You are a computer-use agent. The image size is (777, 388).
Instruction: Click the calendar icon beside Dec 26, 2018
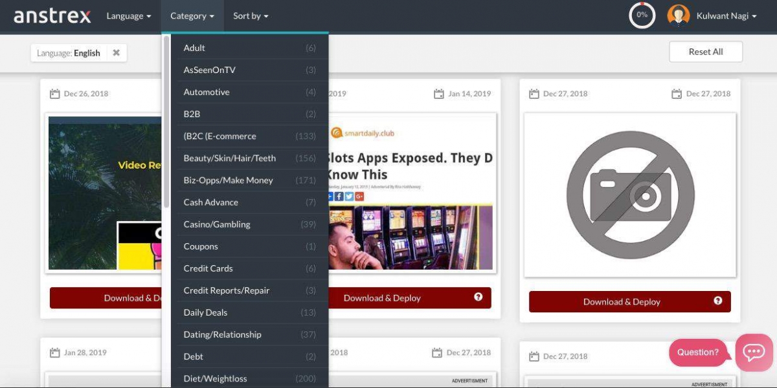(x=55, y=94)
